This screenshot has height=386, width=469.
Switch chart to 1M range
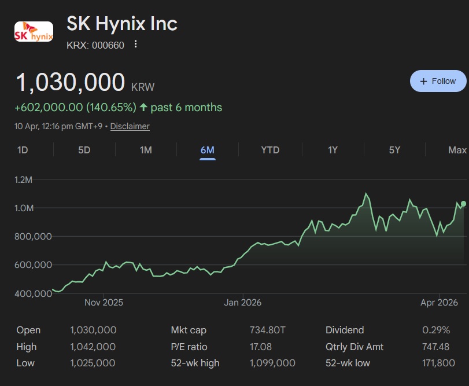point(146,150)
